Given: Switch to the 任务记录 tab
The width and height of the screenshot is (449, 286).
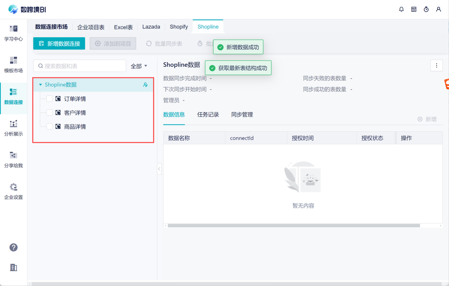Looking at the screenshot, I should [208, 115].
